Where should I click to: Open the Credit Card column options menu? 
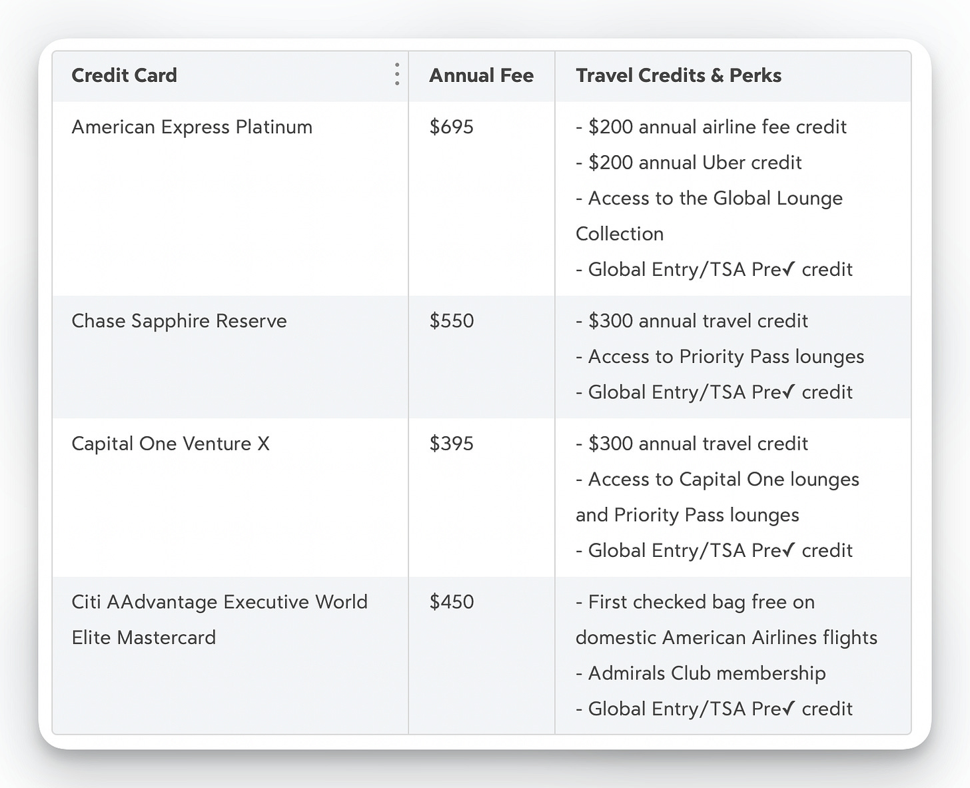(396, 75)
